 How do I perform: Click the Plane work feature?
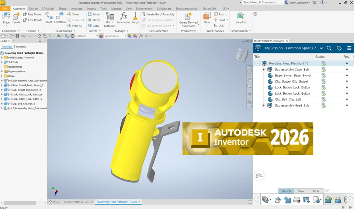(x=207, y=18)
